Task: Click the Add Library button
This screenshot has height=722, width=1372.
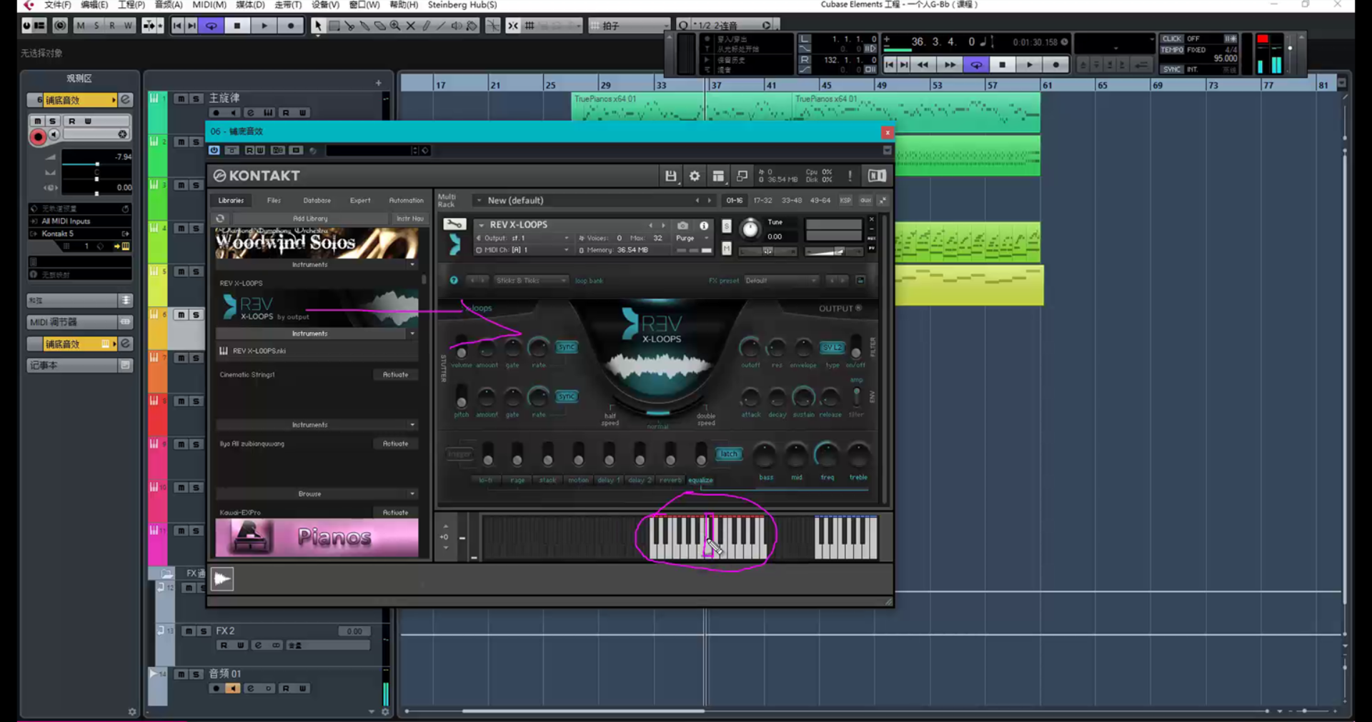Action: click(310, 219)
